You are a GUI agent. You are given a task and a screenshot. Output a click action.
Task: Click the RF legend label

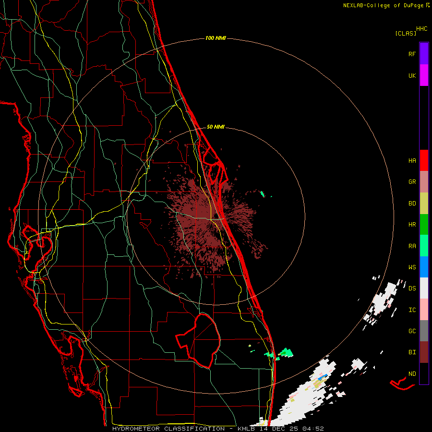[412, 54]
